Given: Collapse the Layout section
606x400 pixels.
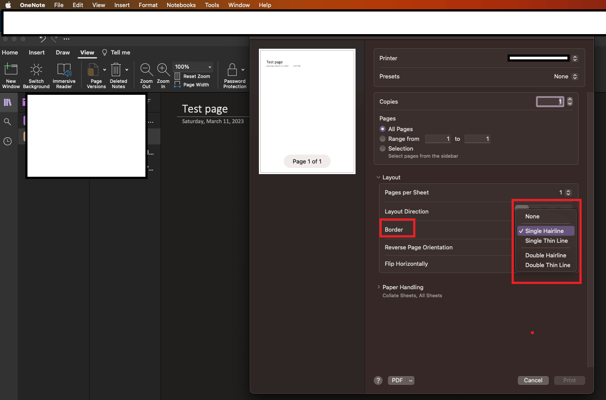Looking at the screenshot, I should click(x=379, y=177).
